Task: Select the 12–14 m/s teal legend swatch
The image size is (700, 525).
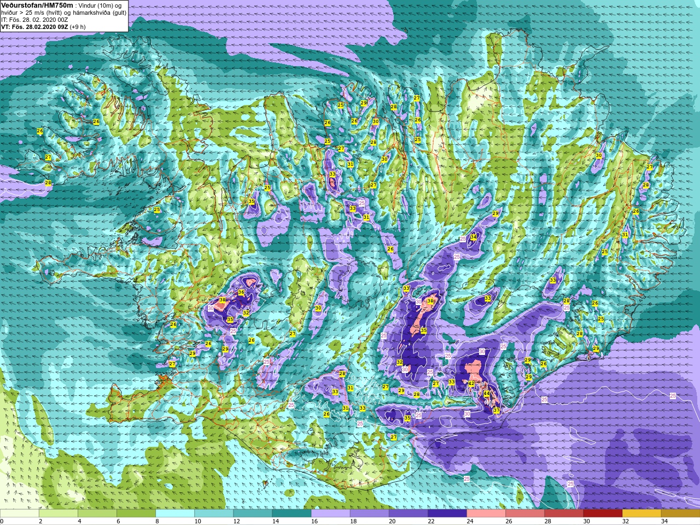Action: (x=253, y=514)
